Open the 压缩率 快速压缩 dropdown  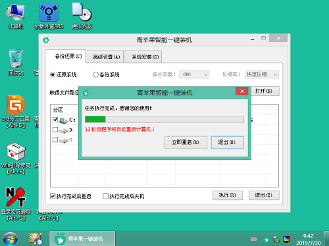pyautogui.click(x=262, y=74)
